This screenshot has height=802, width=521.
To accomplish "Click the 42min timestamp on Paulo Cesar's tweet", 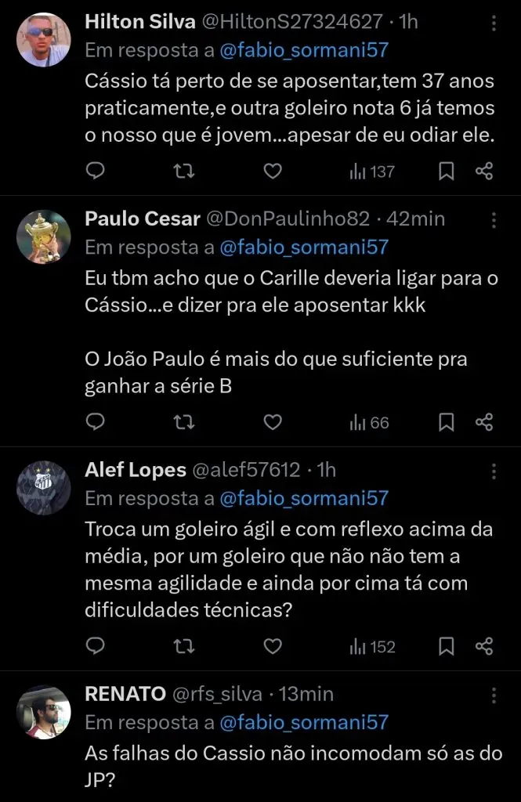I will tap(418, 219).
